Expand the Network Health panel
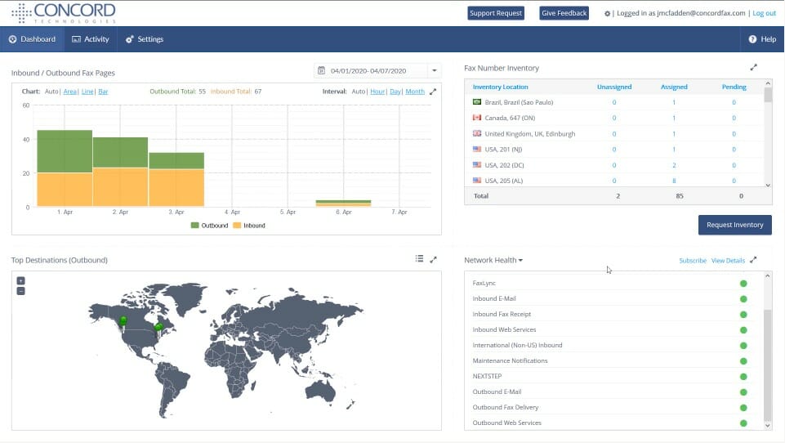Screen dimensions: 785x443 click(x=753, y=260)
